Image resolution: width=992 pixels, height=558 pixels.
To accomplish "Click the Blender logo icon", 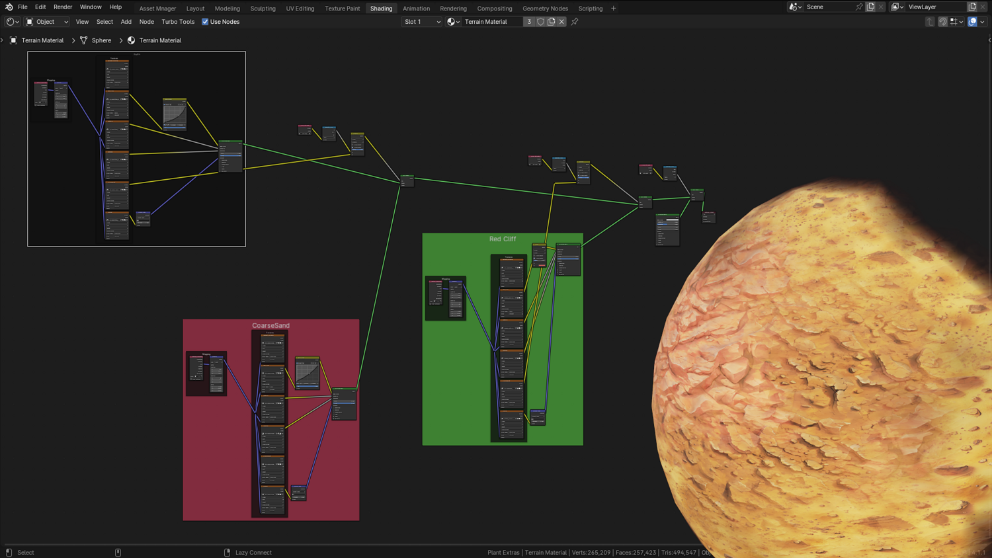I will point(9,7).
